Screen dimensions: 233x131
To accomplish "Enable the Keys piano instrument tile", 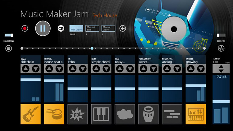I will point(101,114).
